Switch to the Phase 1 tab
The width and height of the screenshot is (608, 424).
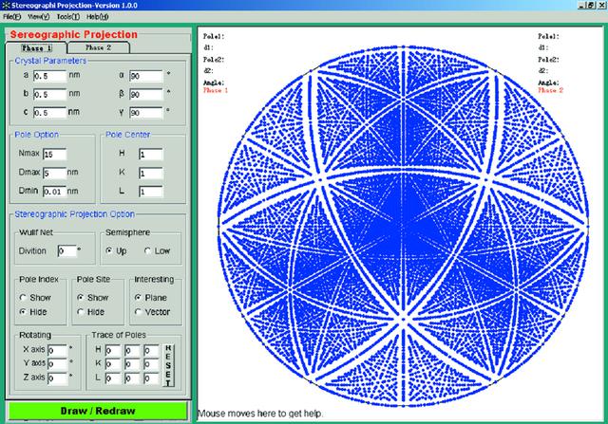(x=36, y=48)
